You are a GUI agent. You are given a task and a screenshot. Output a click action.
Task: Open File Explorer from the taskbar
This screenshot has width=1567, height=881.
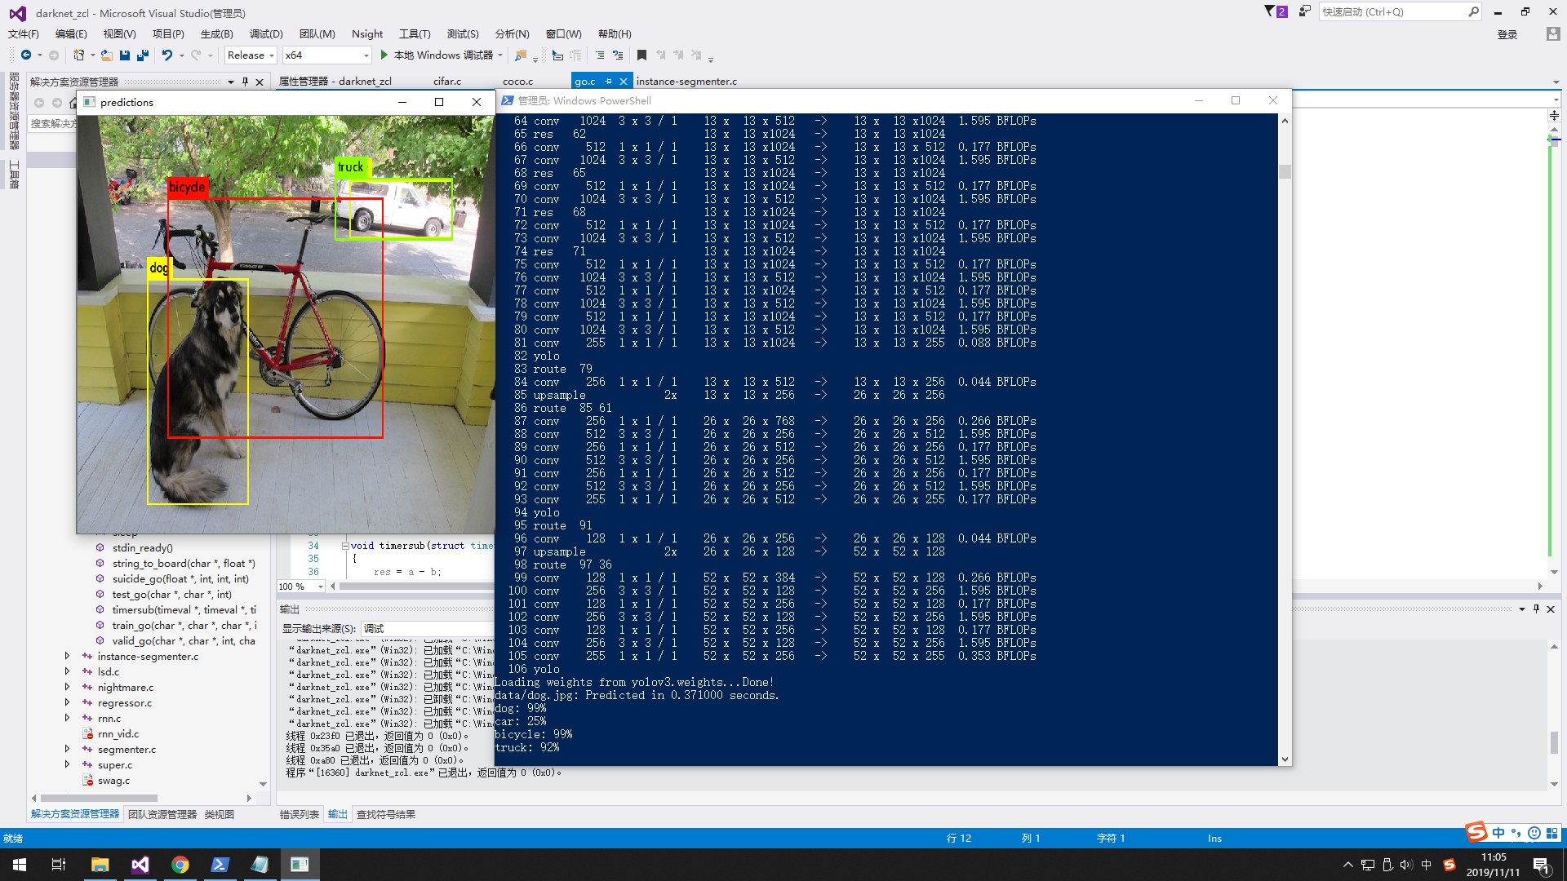pyautogui.click(x=100, y=865)
